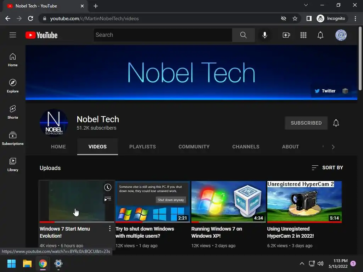Open Explore in the sidebar

(x=13, y=86)
